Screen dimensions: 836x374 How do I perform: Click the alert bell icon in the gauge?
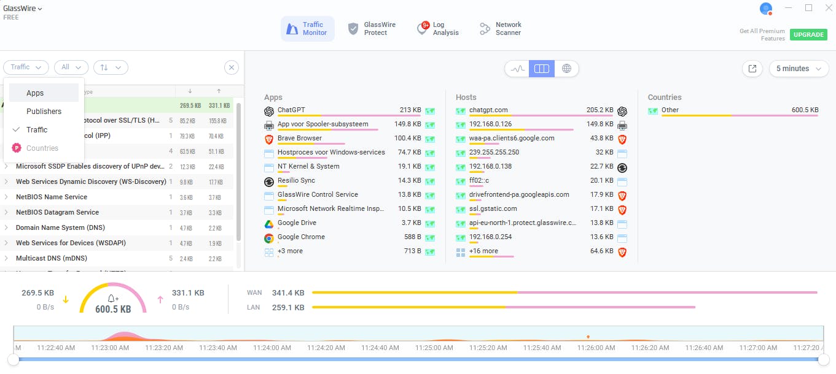113,298
